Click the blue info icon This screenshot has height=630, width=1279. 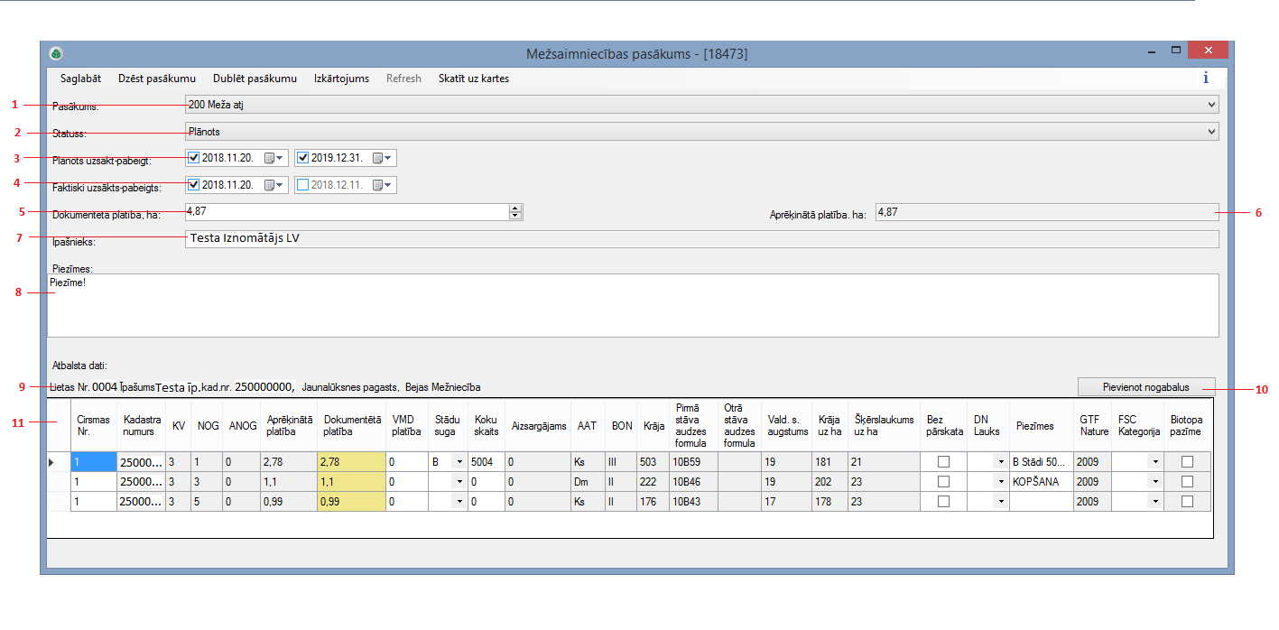pyautogui.click(x=1205, y=79)
